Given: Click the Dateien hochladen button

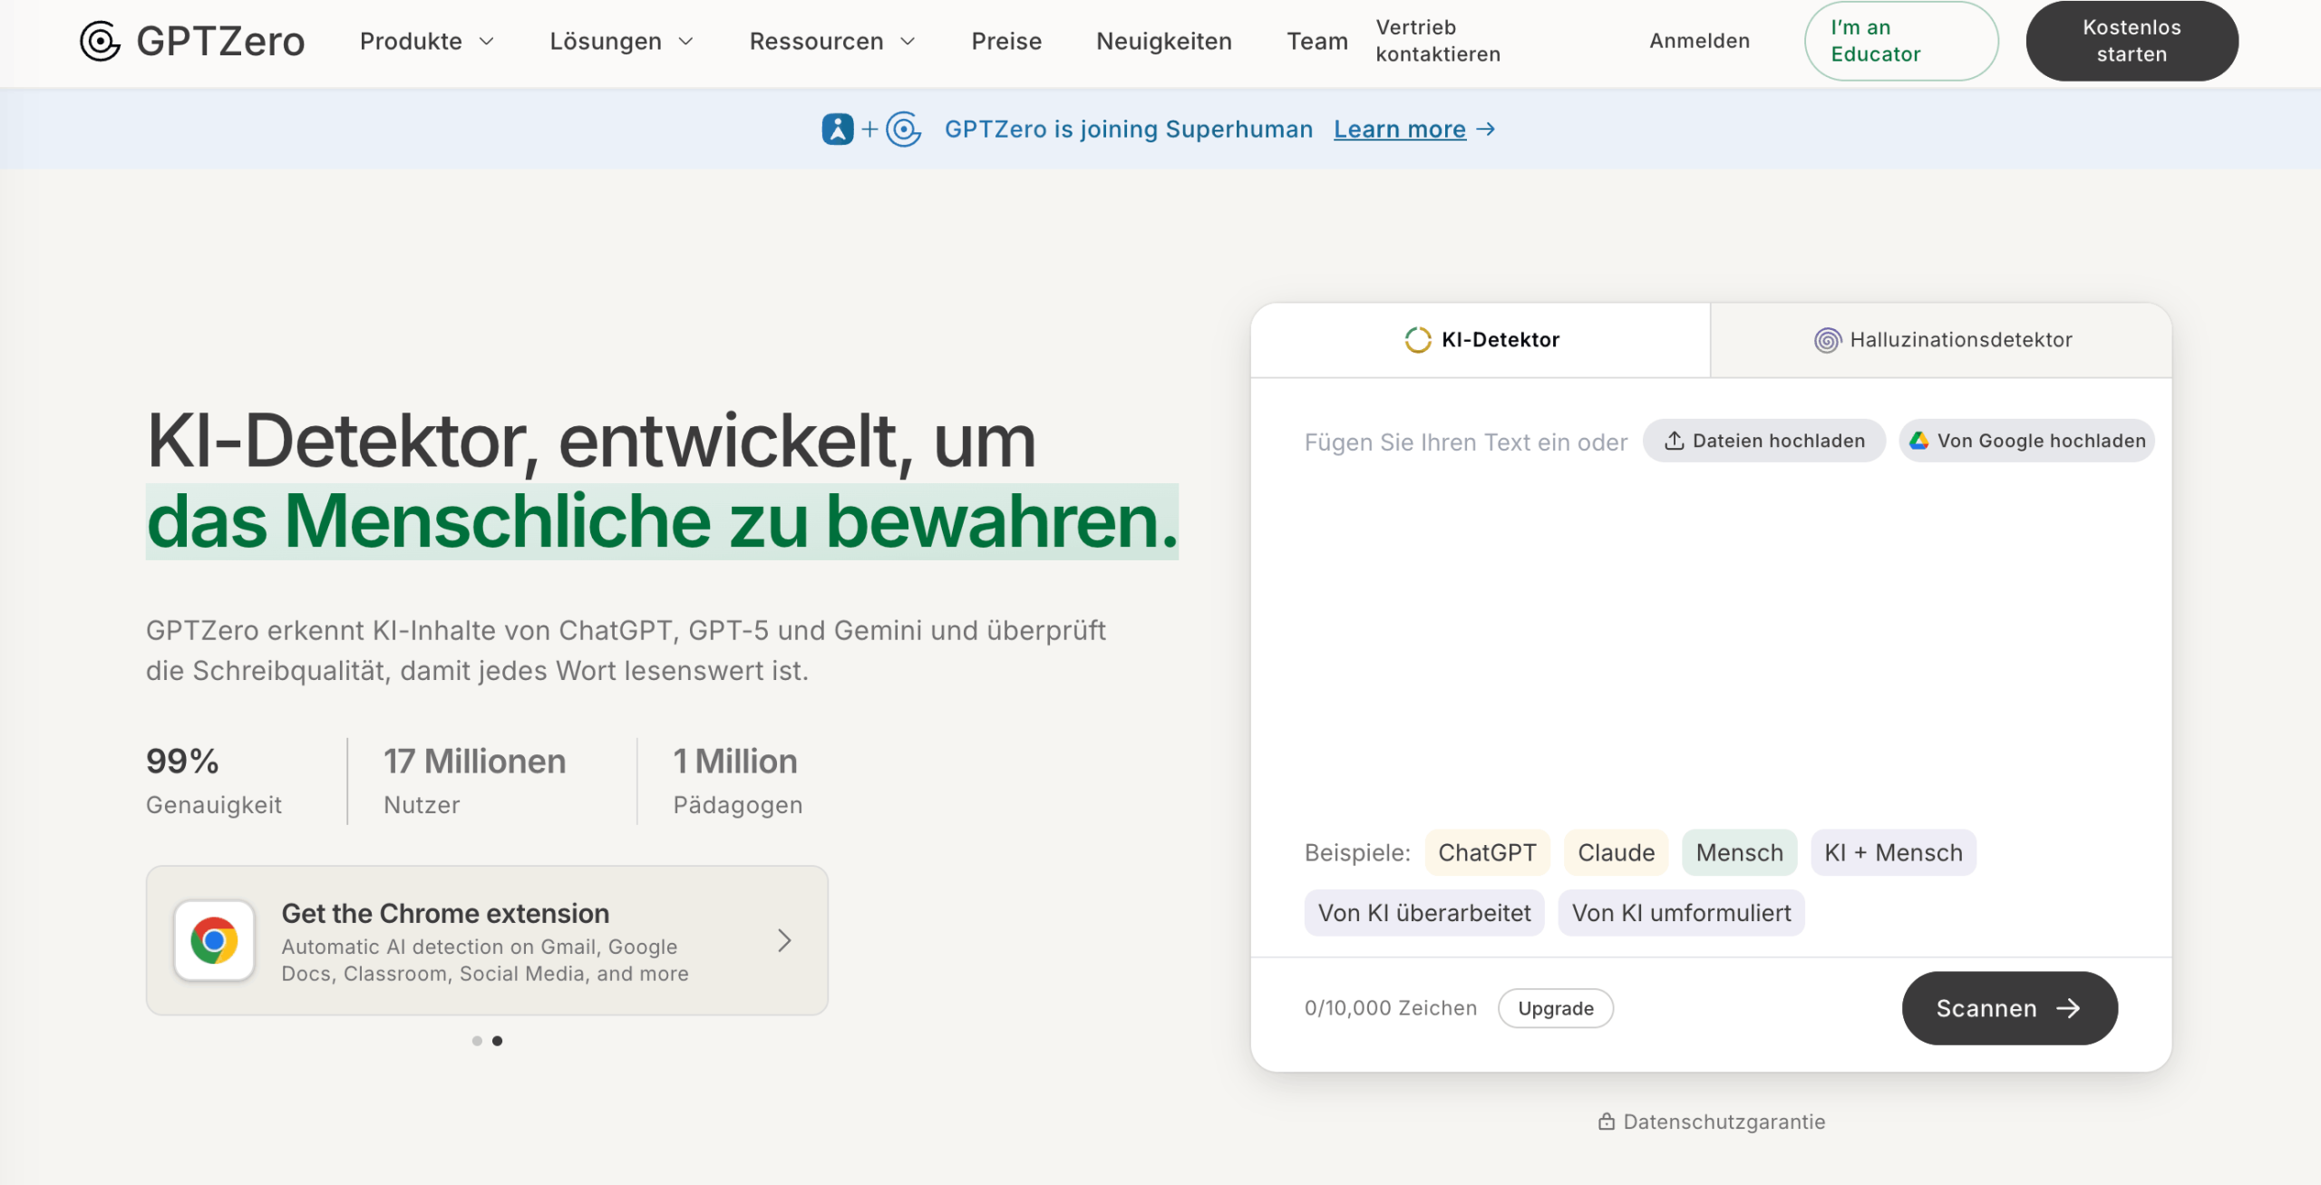Looking at the screenshot, I should 1763,441.
